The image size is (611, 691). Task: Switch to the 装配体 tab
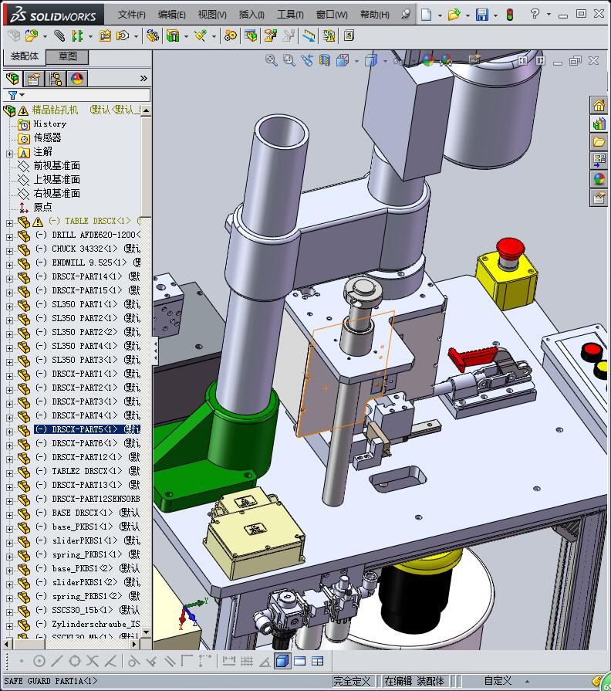(25, 56)
